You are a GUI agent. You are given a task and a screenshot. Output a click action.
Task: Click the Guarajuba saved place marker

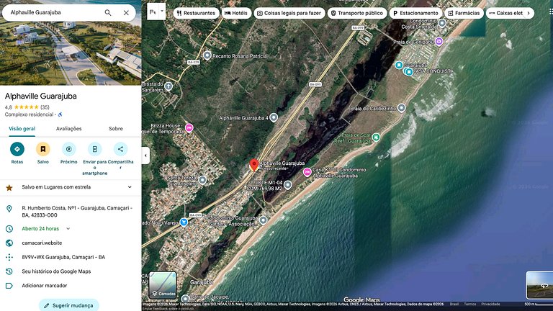pos(399,66)
